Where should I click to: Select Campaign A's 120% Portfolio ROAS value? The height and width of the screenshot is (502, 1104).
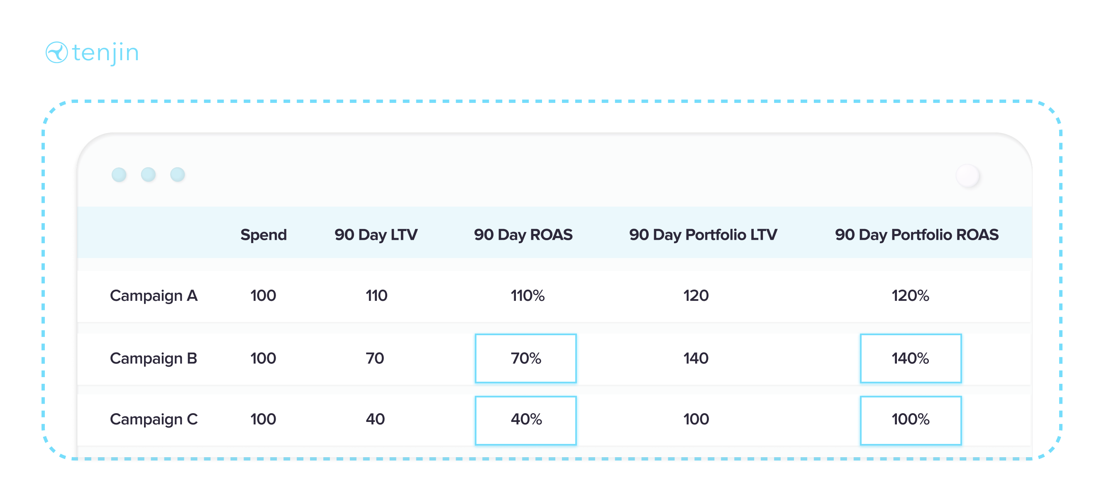(x=910, y=295)
